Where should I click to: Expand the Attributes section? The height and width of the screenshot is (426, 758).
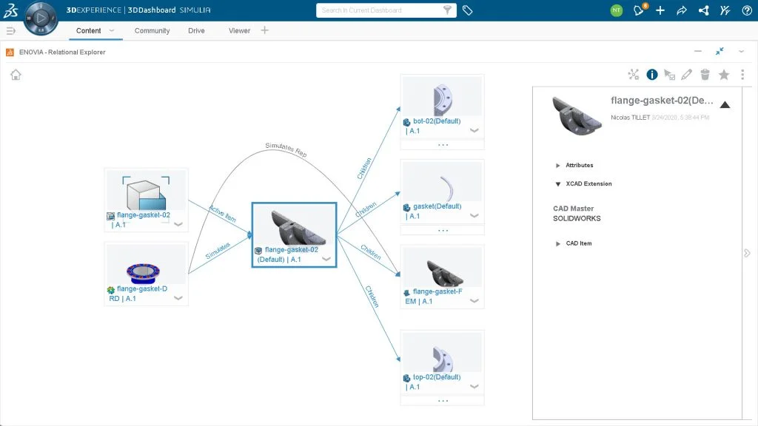558,166
